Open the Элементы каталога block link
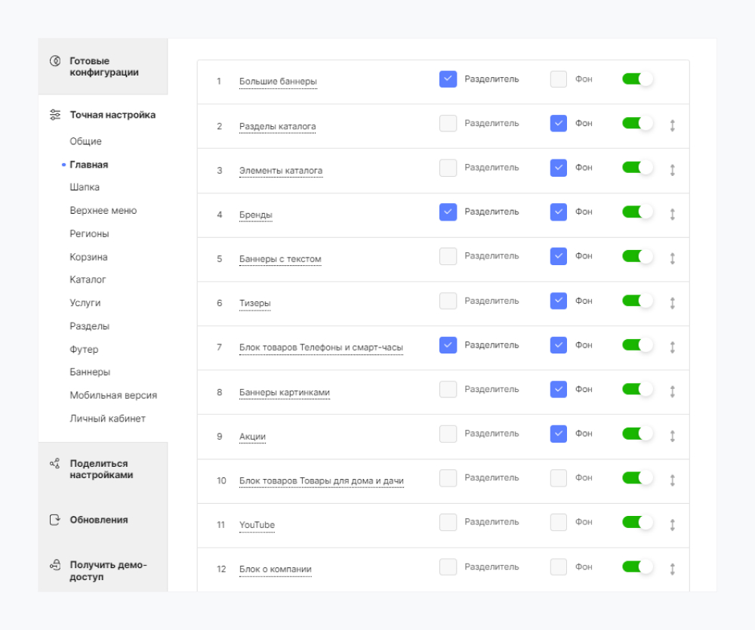The height and width of the screenshot is (630, 755). (x=280, y=171)
